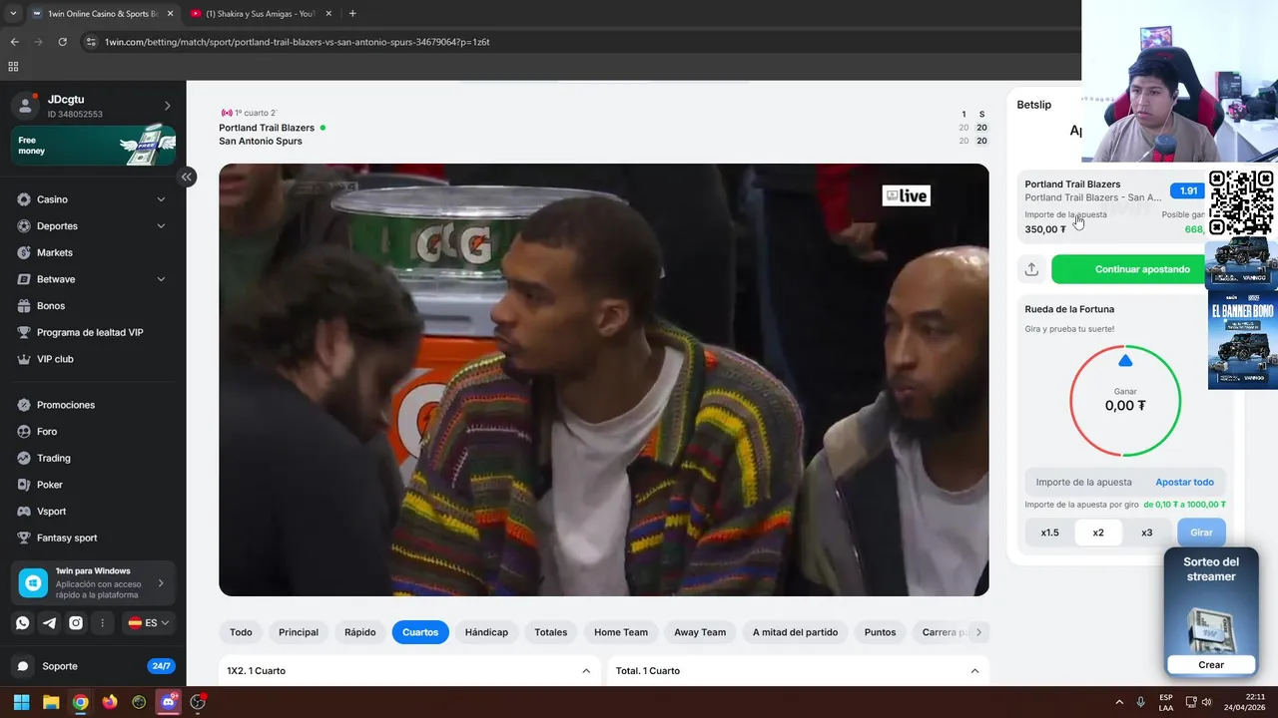The image size is (1278, 718).
Task: Open Promociones in the sidebar
Action: (x=66, y=405)
